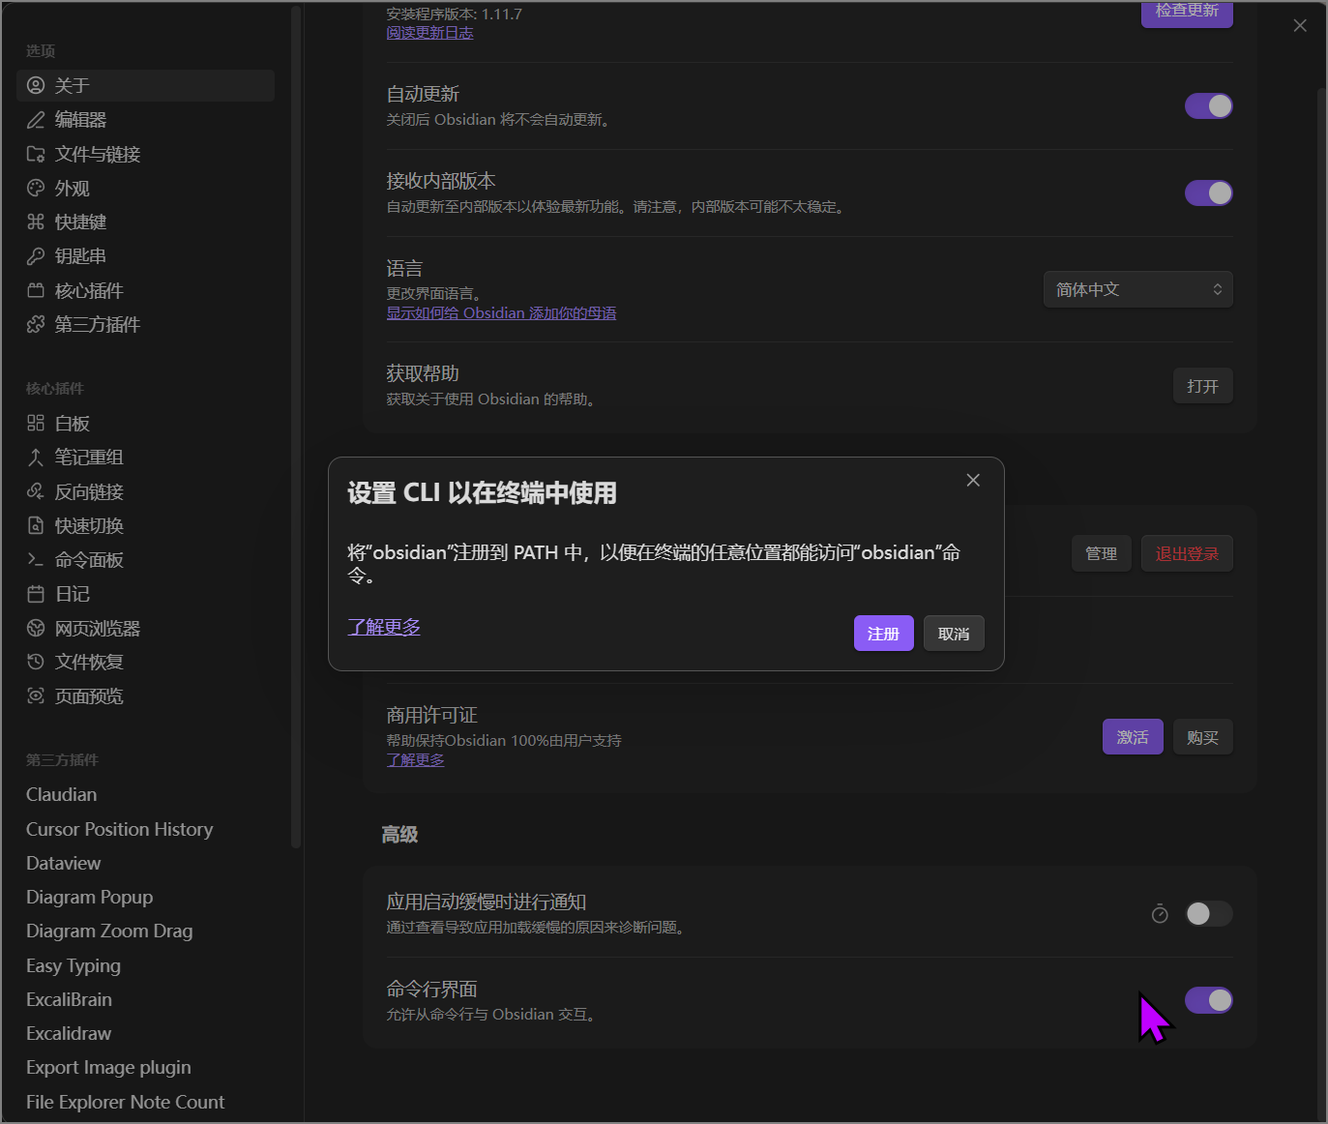Select the 外观 settings tab
Image resolution: width=1328 pixels, height=1124 pixels.
[x=146, y=188]
